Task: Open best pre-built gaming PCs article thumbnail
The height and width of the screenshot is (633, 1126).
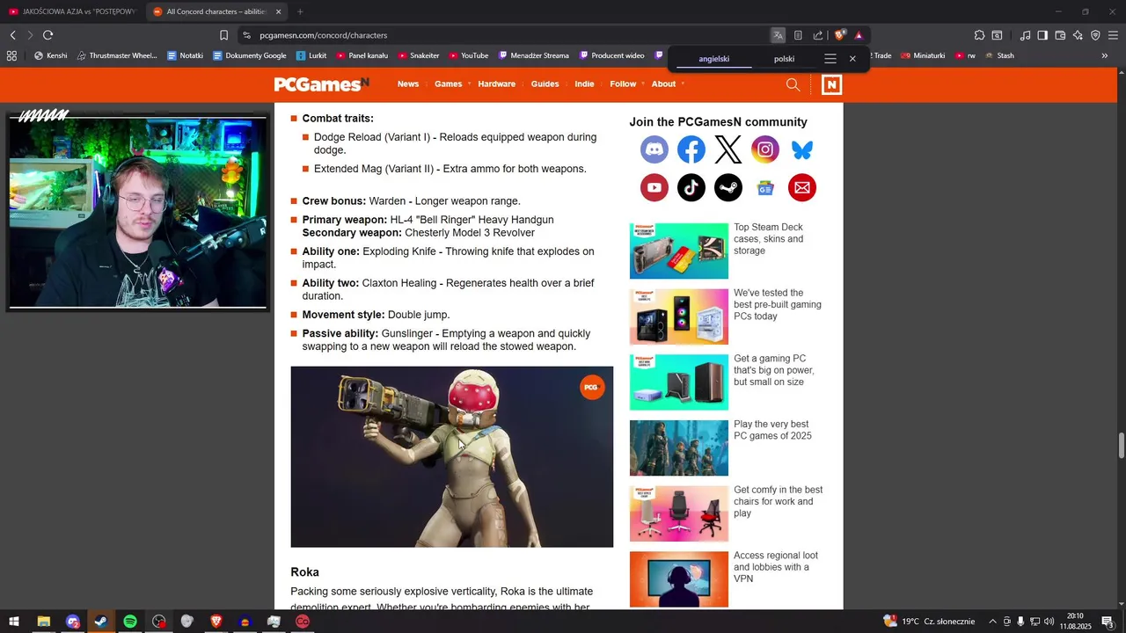Action: pos(679,316)
